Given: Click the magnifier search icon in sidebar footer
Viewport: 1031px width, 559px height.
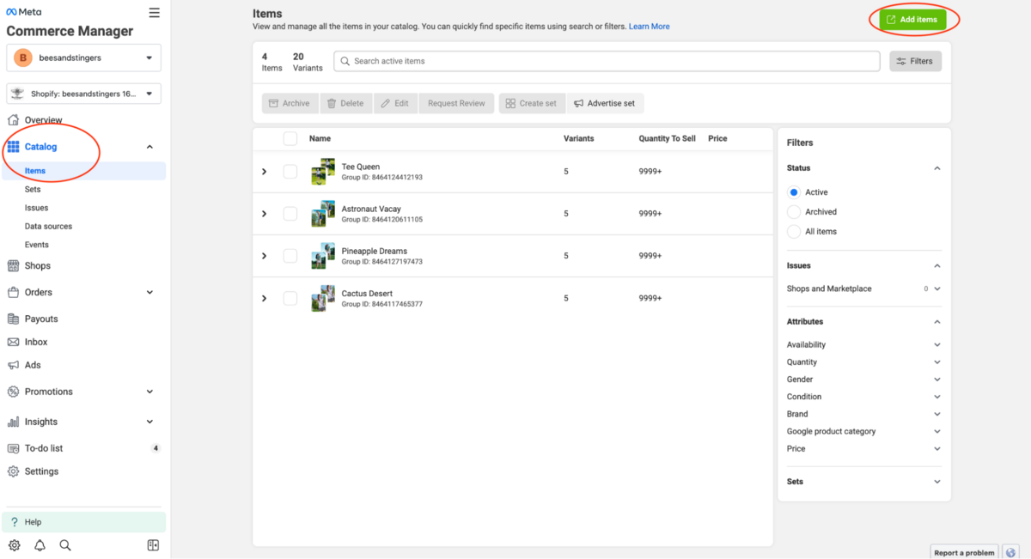Looking at the screenshot, I should 65,545.
